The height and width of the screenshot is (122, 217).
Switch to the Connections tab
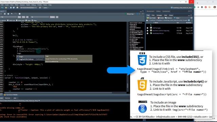tap(166, 11)
